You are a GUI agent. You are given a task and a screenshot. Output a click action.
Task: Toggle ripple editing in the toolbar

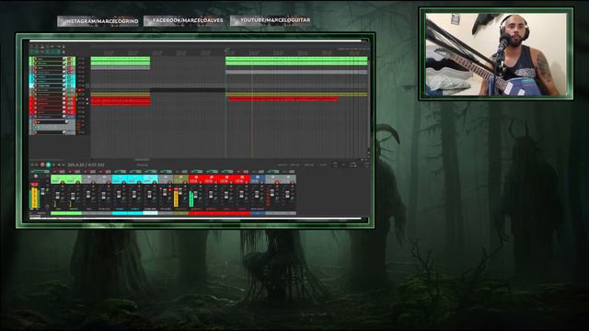tap(42, 51)
